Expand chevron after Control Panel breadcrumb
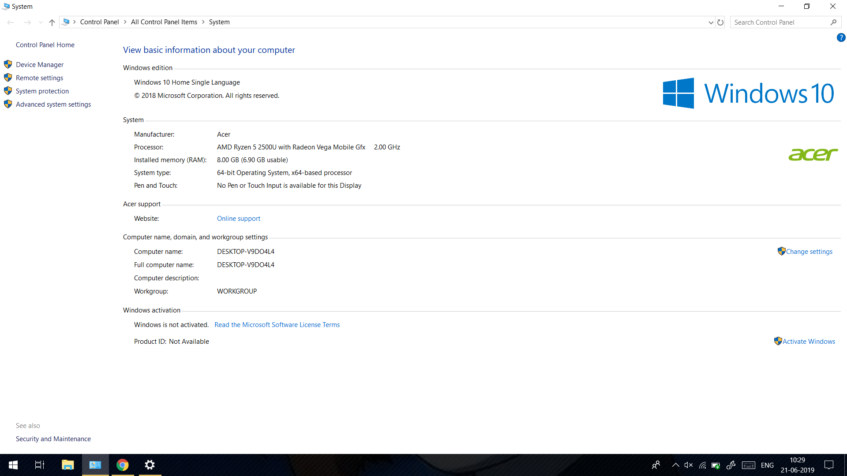Image resolution: width=847 pixels, height=476 pixels. (x=125, y=22)
